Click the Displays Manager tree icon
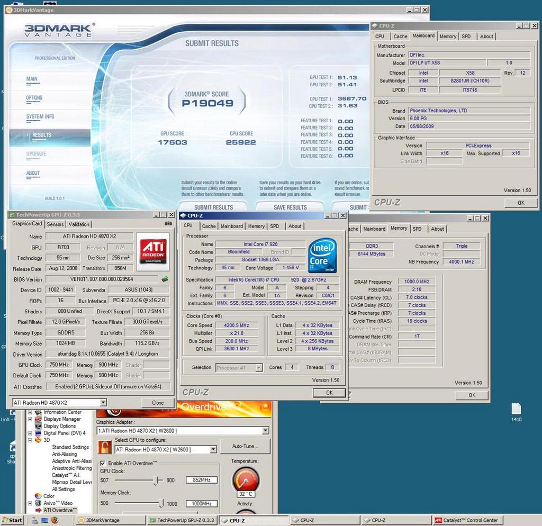The width and height of the screenshot is (542, 526). (x=38, y=419)
